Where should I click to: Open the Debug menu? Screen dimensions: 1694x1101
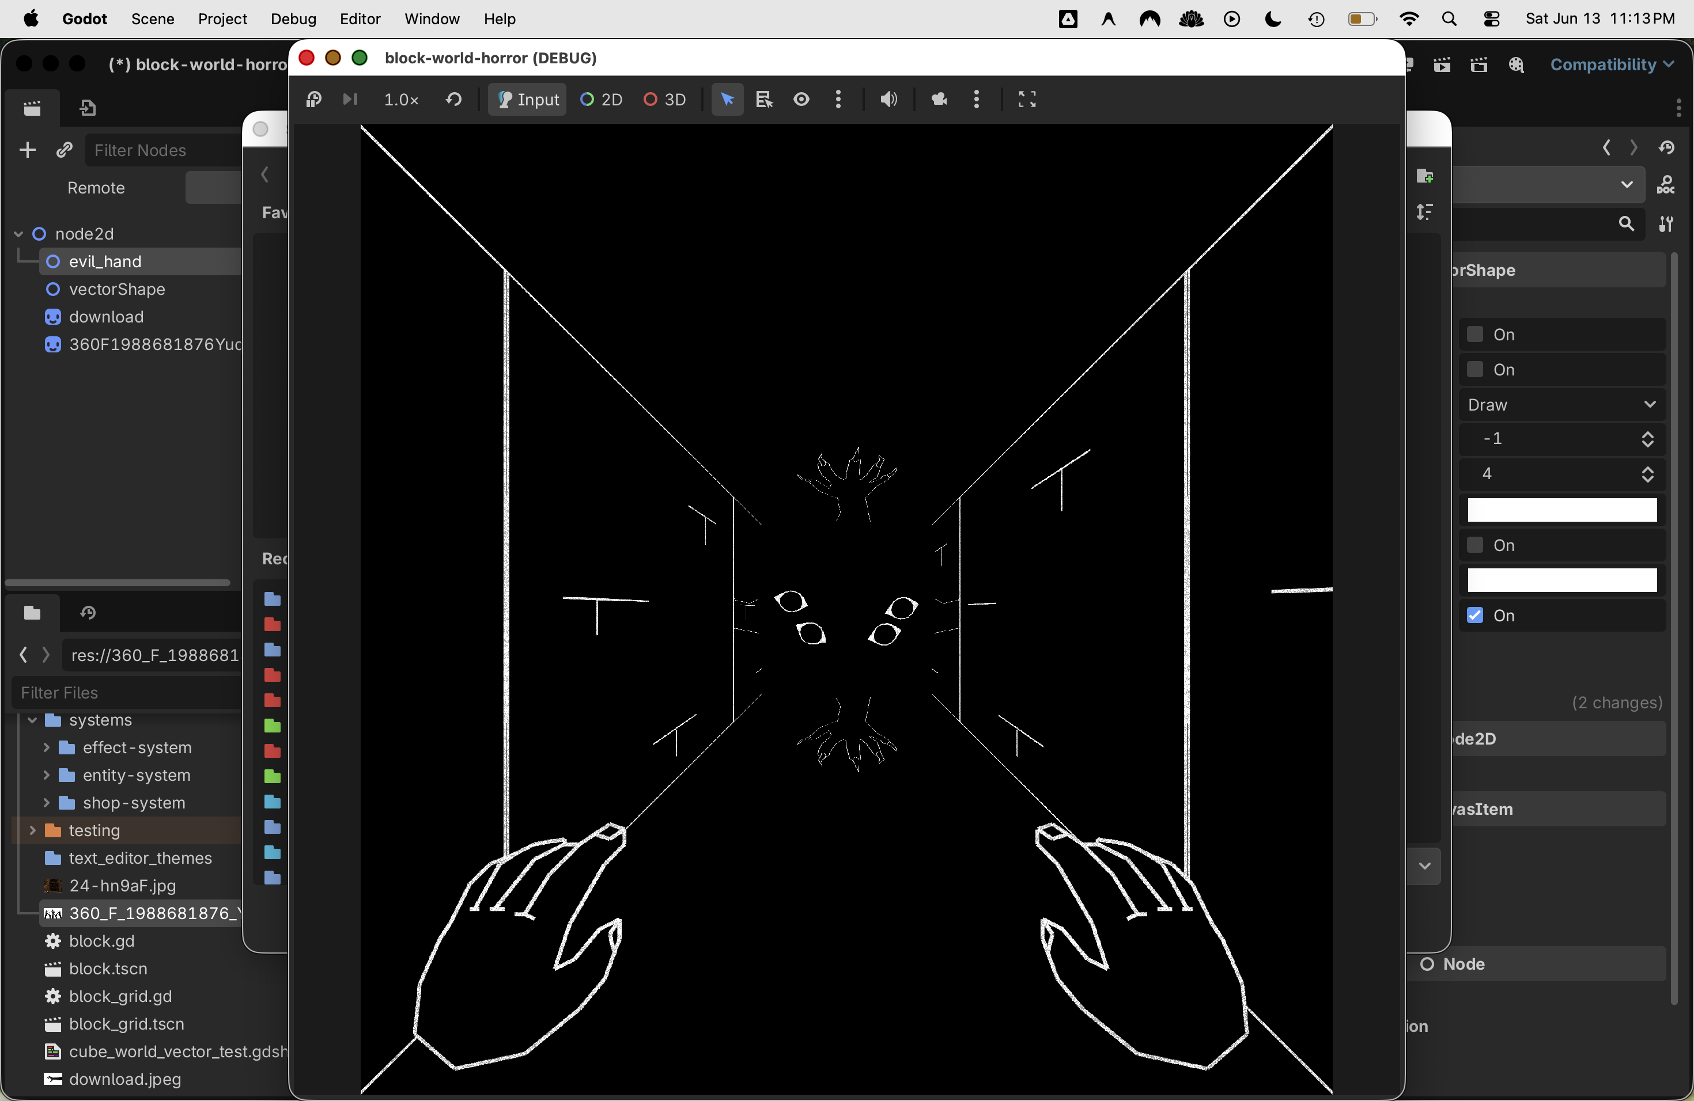(293, 19)
